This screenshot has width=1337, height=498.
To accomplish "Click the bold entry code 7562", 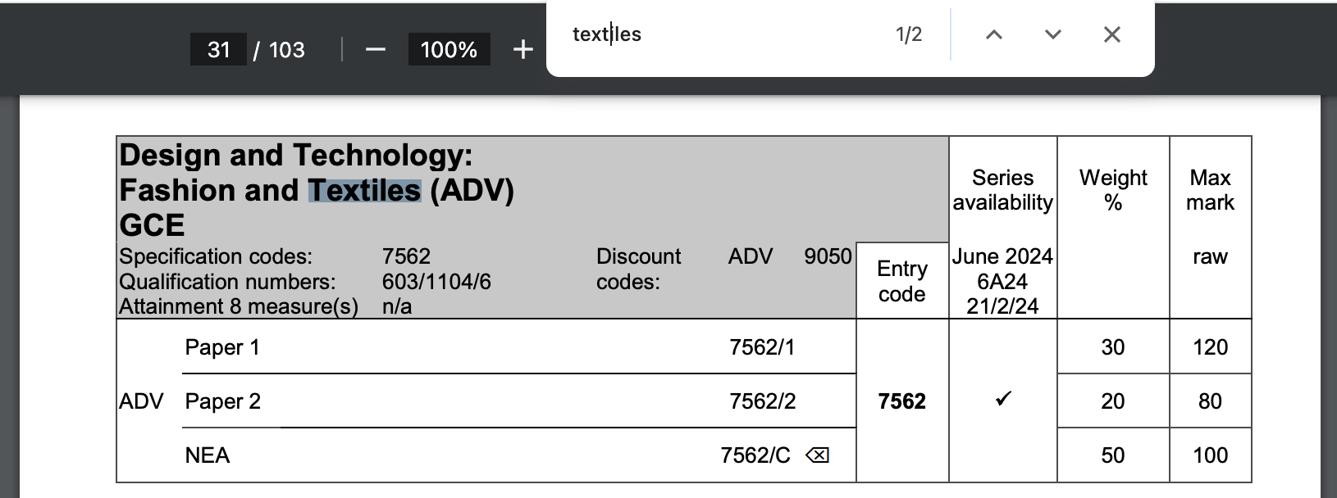I will (901, 401).
